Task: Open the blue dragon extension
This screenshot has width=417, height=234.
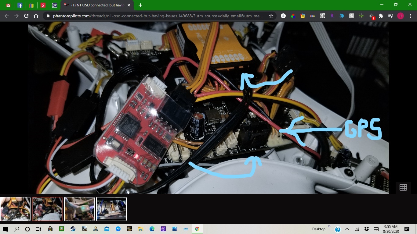Action: [342, 16]
